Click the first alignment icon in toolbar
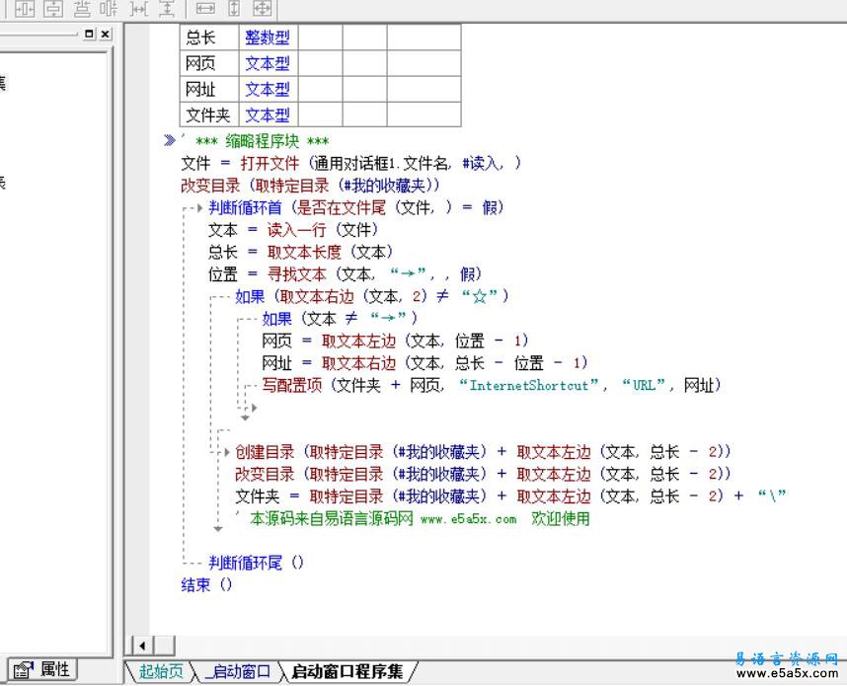847x686 pixels. click(24, 9)
